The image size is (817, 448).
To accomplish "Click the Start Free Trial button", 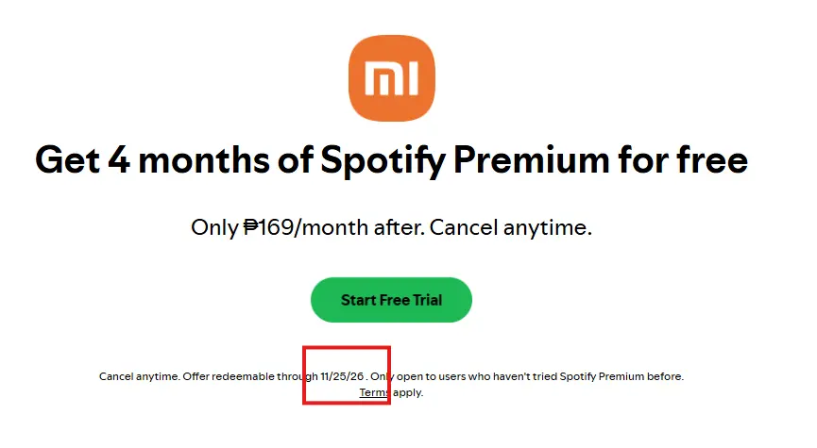I will (391, 300).
